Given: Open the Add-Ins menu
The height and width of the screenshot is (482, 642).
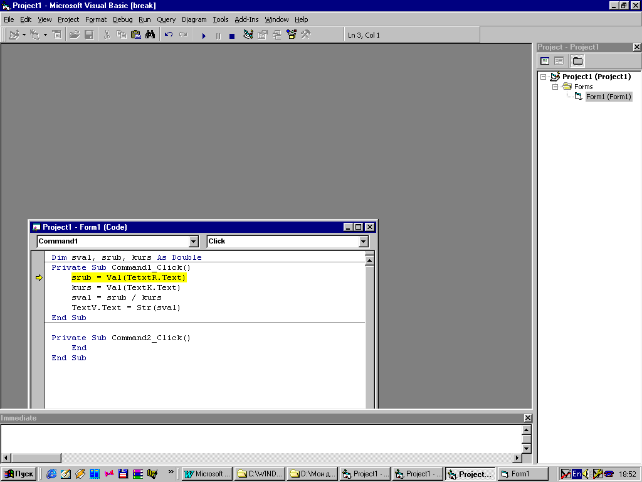Looking at the screenshot, I should [x=246, y=19].
